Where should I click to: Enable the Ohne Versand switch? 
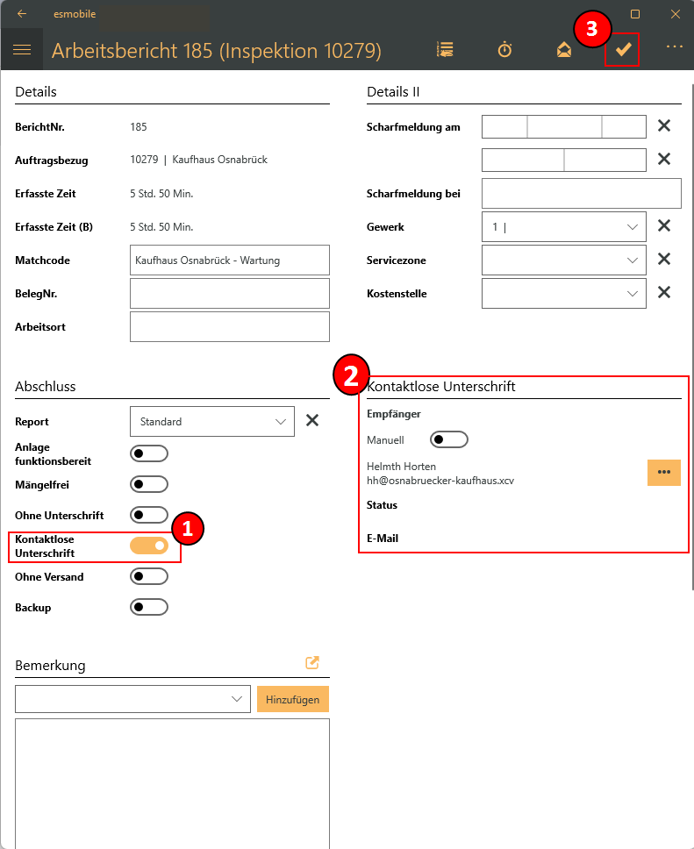149,576
